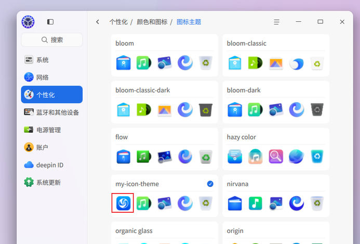Select the origin theme title
360x244 pixels.
(x=235, y=231)
